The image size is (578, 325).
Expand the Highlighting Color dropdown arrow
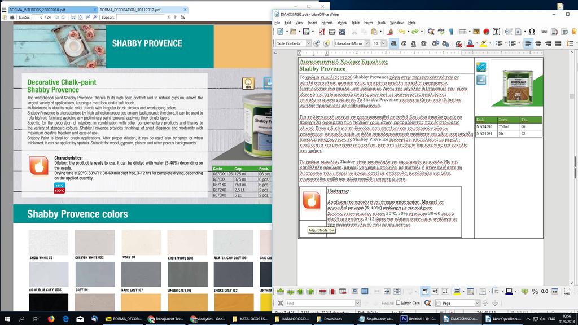[489, 43]
